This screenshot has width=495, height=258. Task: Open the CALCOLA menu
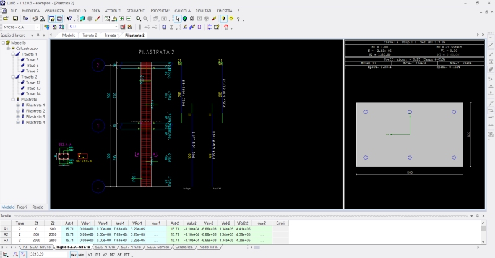[x=183, y=11]
